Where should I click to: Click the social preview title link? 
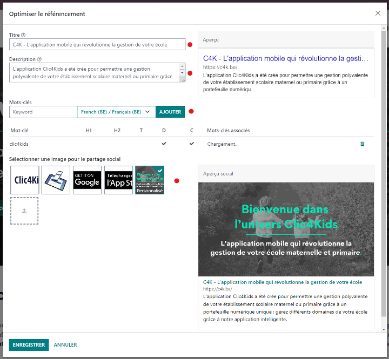[x=283, y=282]
